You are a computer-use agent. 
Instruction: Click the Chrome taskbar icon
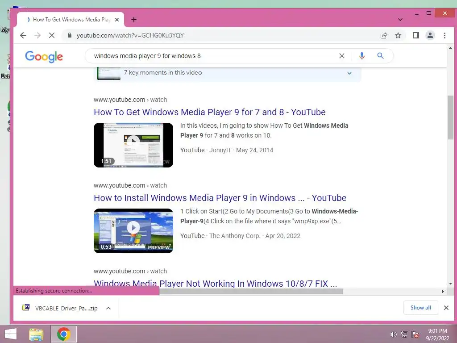click(x=63, y=334)
